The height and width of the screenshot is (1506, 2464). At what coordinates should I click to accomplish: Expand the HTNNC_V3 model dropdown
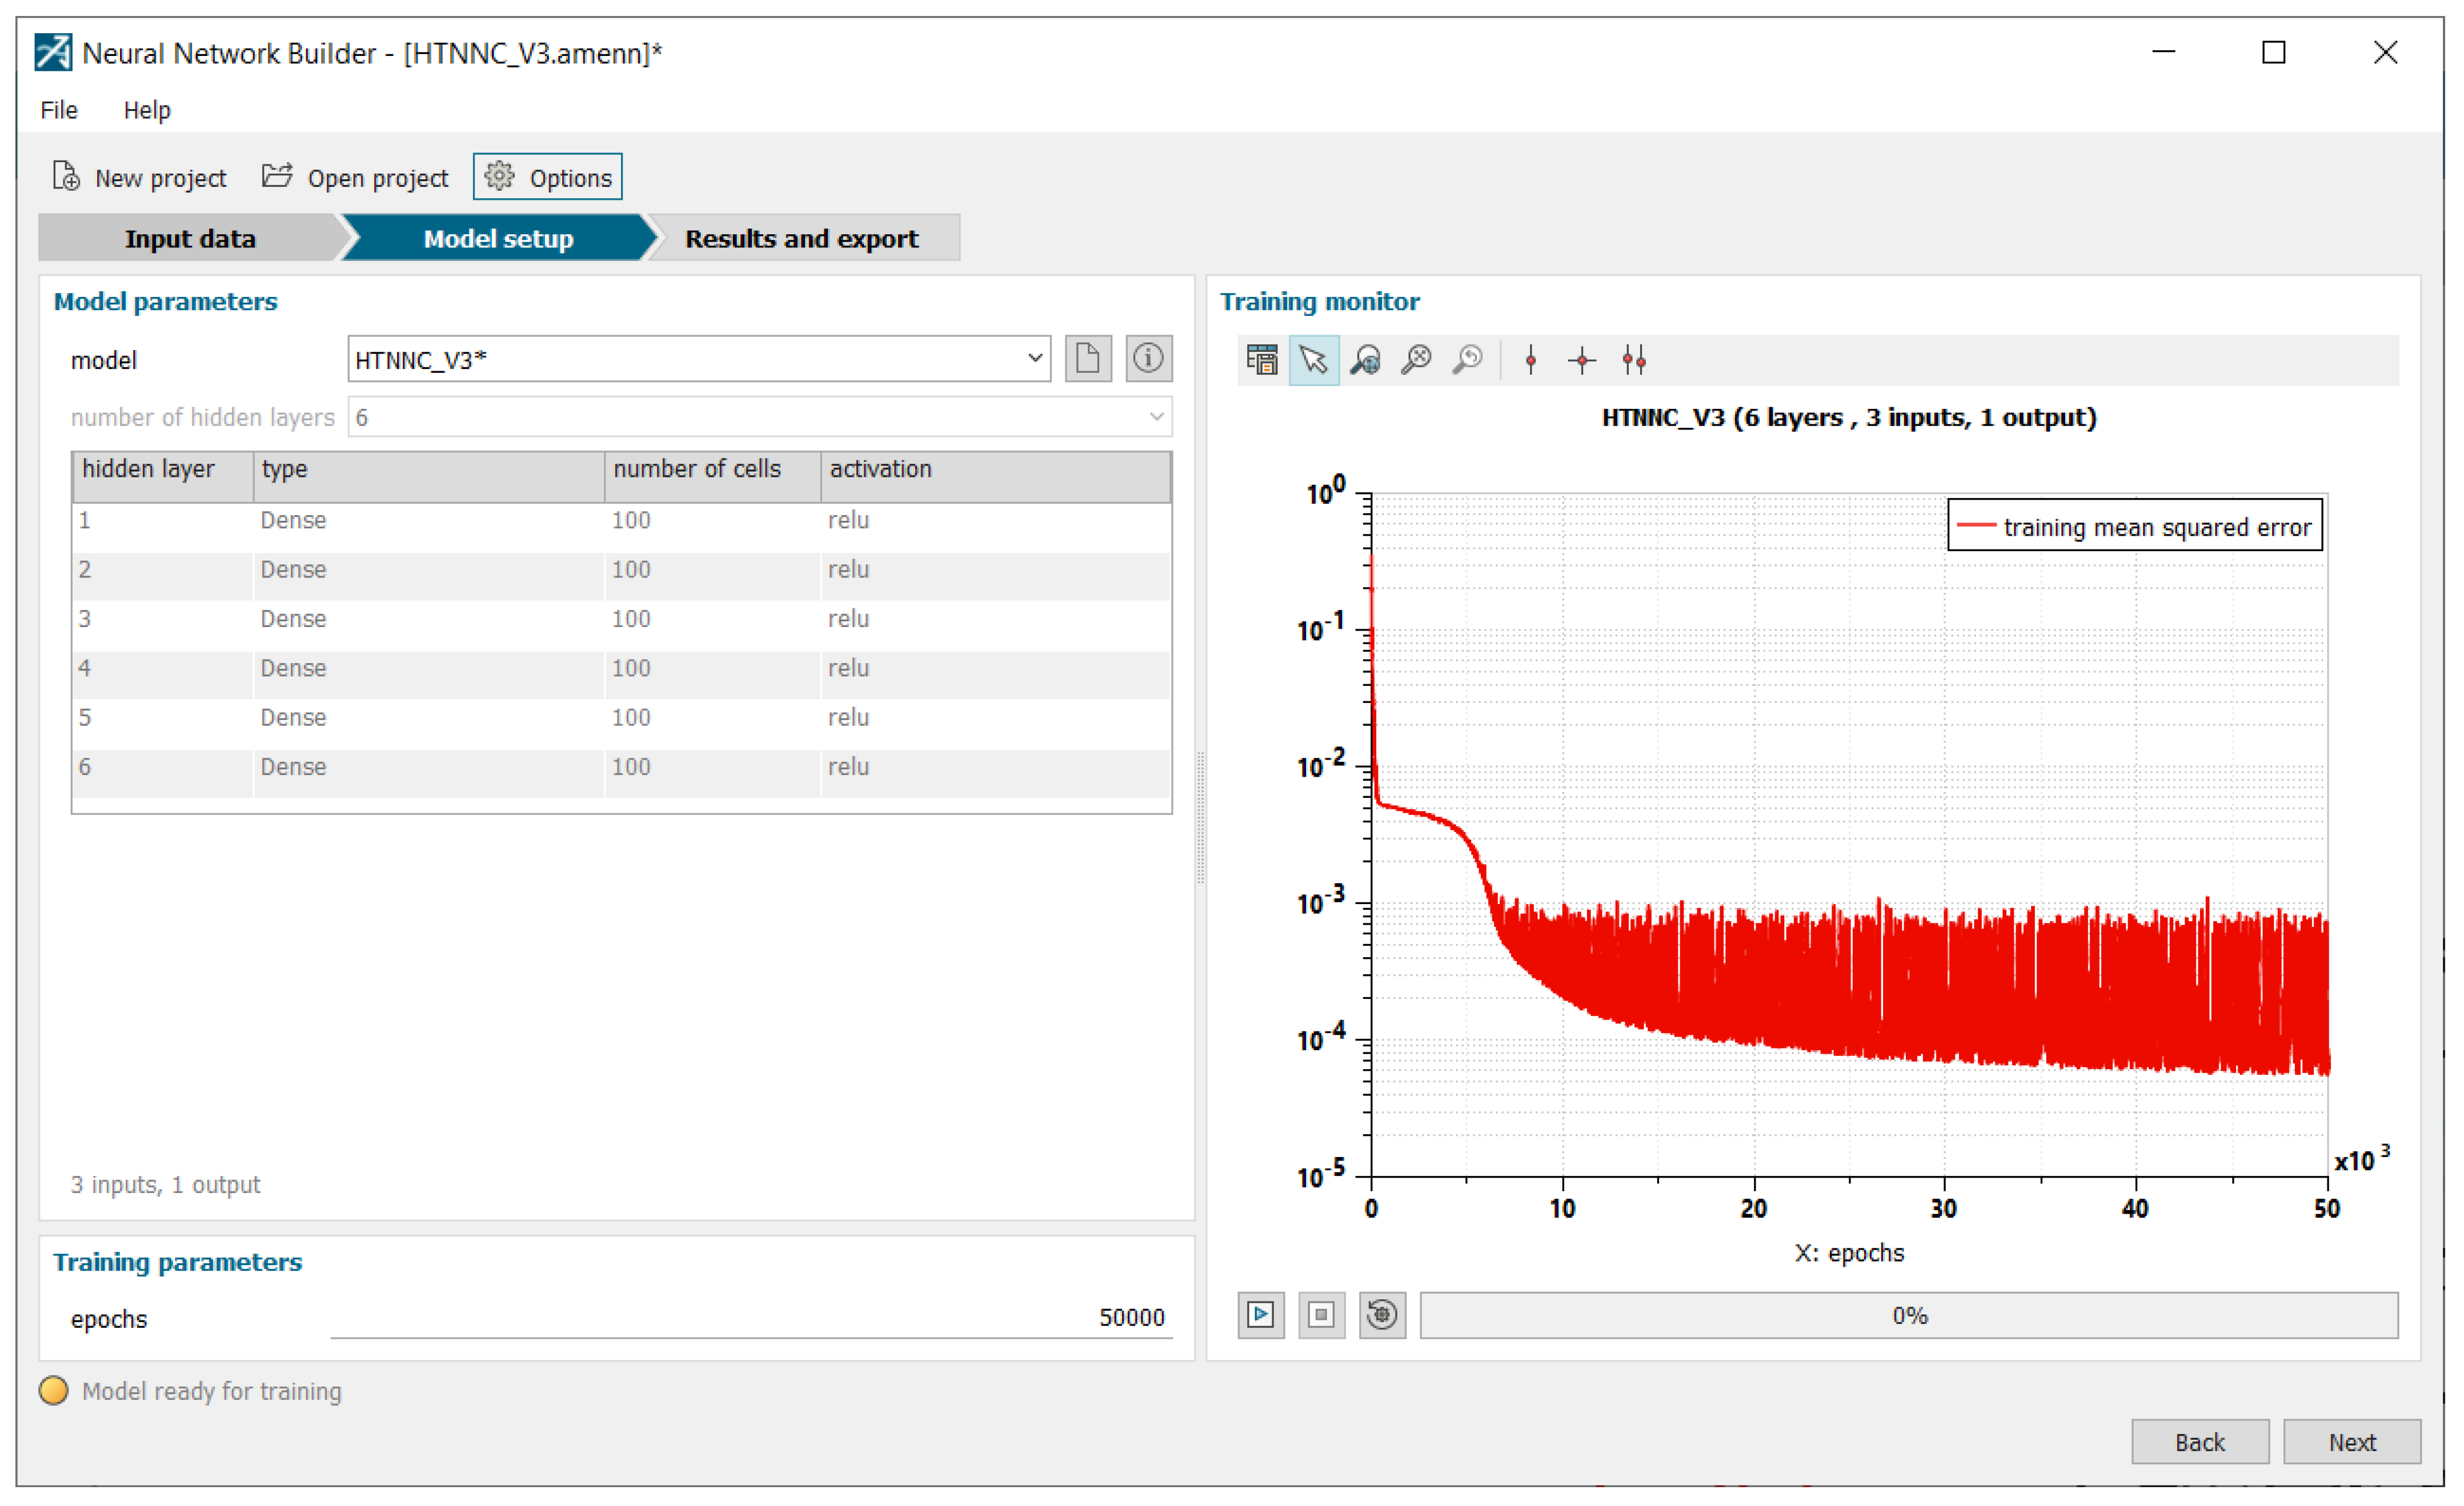coord(1035,359)
